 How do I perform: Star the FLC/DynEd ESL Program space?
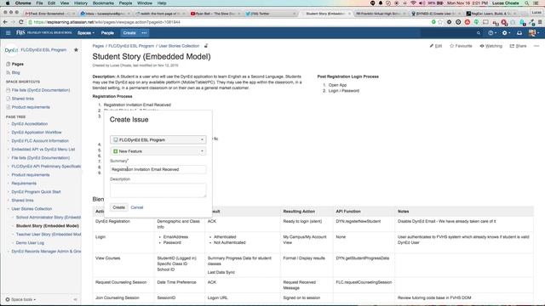click(x=76, y=50)
